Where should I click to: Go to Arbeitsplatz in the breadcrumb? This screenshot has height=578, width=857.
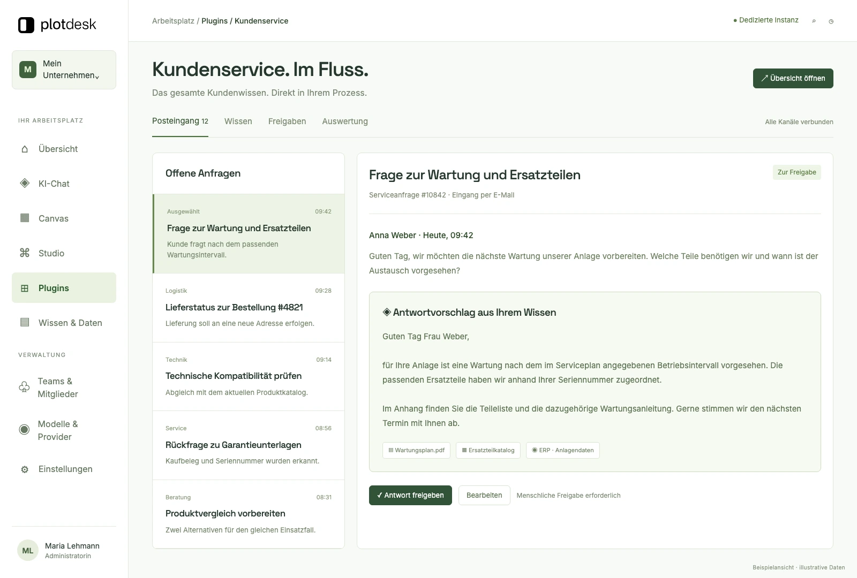(x=173, y=21)
